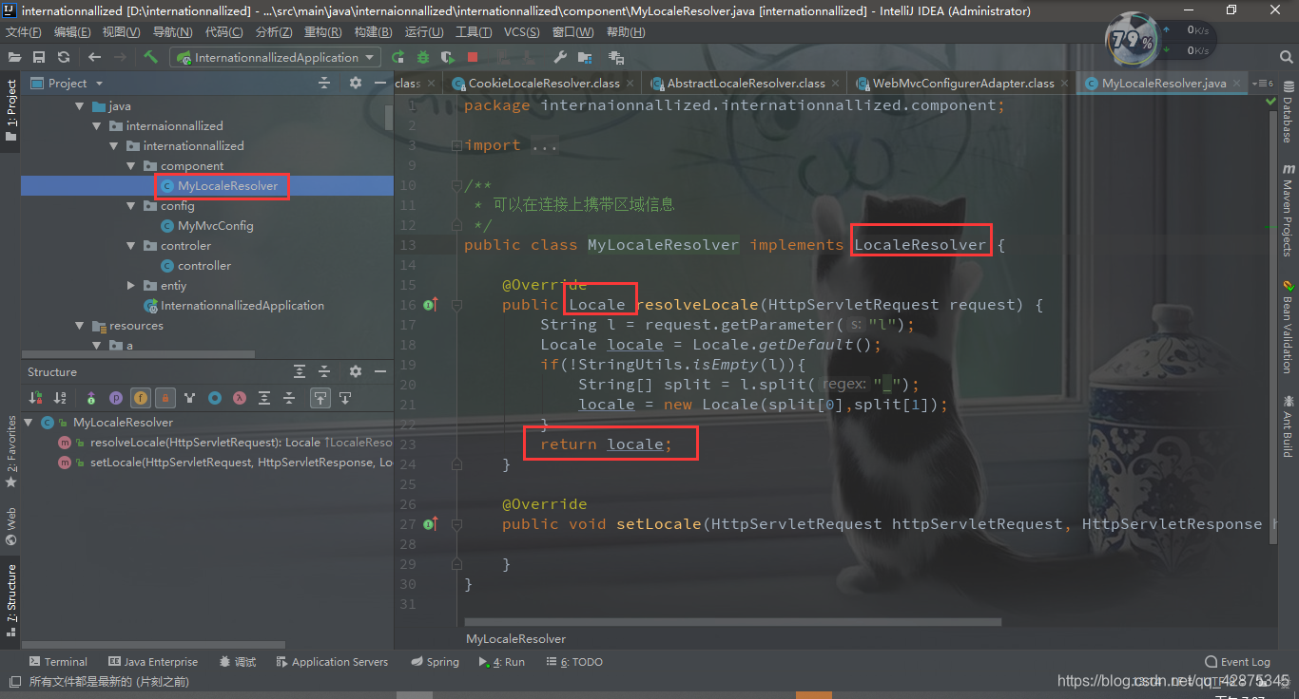Toggle Show Lambdas pink lambda icon
The height and width of the screenshot is (699, 1299).
click(x=240, y=398)
